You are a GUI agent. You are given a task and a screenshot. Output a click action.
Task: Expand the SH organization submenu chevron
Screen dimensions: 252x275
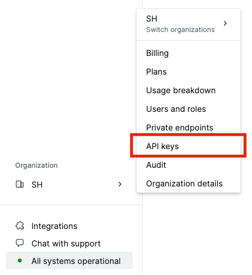point(120,184)
